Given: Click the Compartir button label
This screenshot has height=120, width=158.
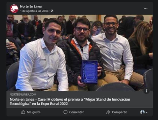Looking at the screenshot, I should [x=119, y=112].
